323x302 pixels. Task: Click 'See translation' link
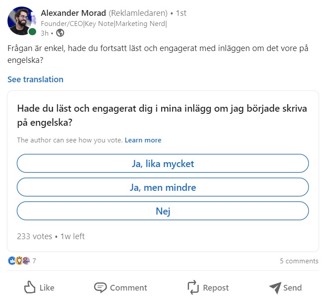coord(35,80)
